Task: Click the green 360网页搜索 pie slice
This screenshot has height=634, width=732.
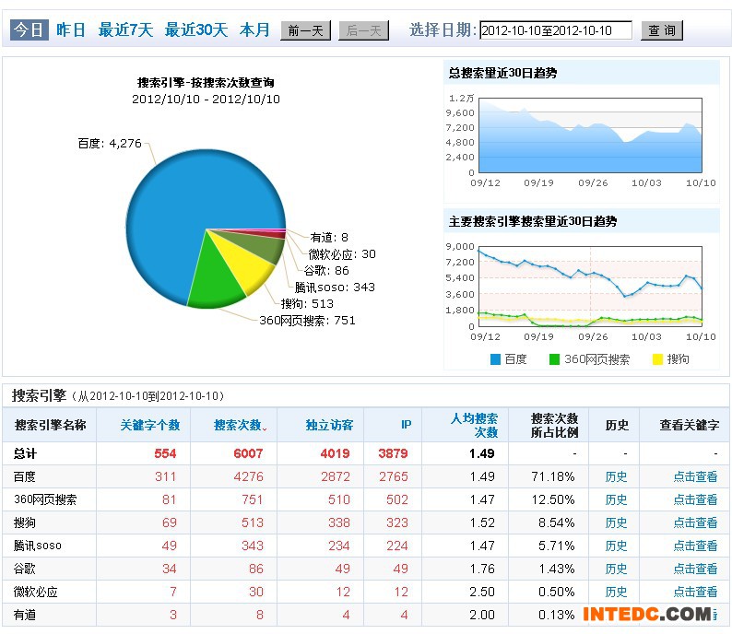Action: tap(215, 280)
